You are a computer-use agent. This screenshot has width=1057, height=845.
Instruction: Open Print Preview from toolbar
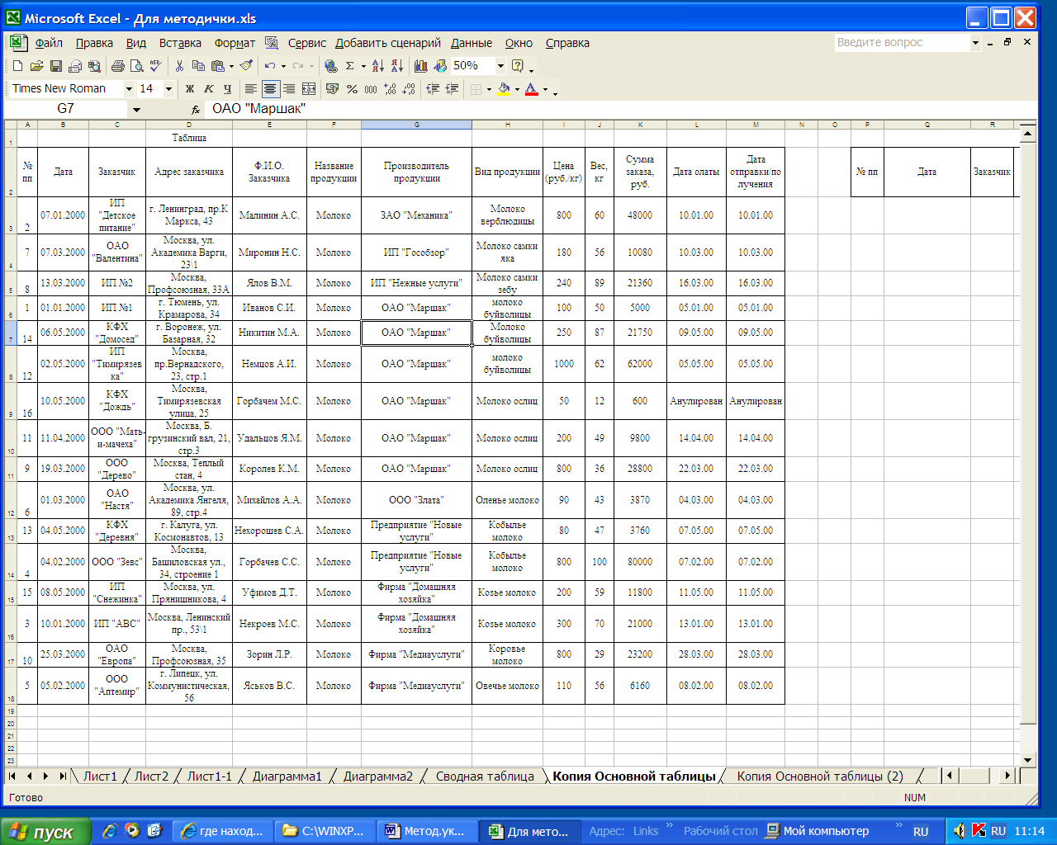(x=136, y=66)
